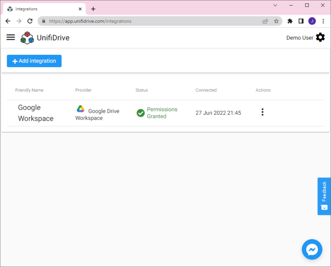Click the Permissions Granted status text
331x267 pixels.
tap(162, 113)
